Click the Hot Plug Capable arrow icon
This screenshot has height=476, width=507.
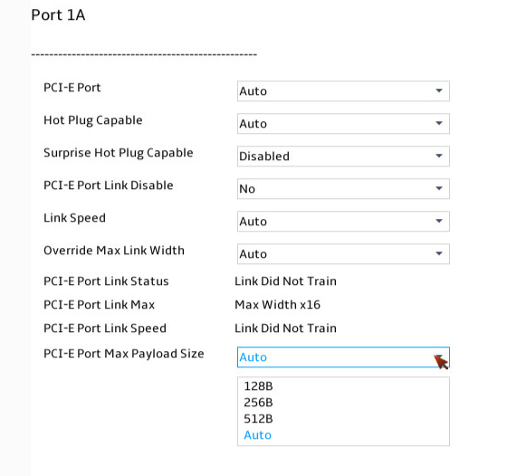[439, 123]
